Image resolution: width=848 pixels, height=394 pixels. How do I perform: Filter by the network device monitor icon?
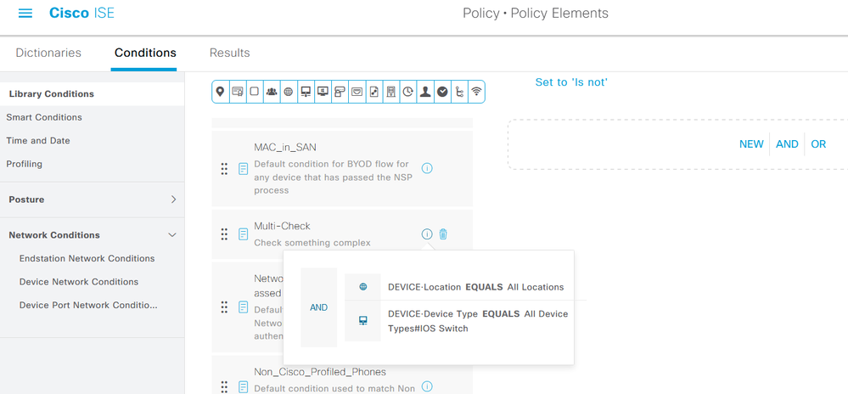tap(306, 92)
